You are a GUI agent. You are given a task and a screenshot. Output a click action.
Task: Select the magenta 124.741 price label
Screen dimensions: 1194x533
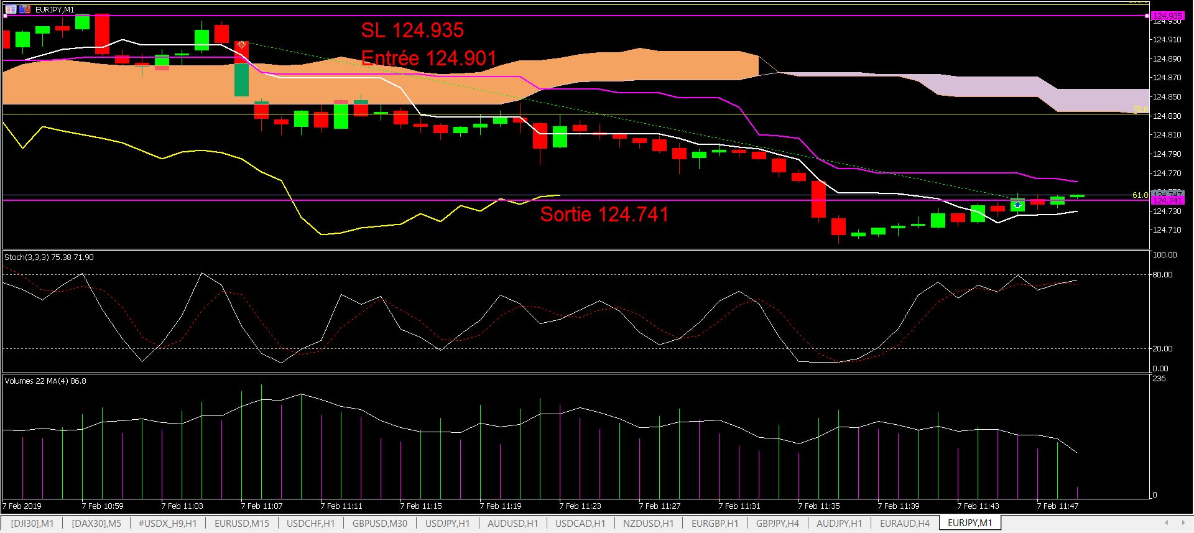(x=1168, y=201)
